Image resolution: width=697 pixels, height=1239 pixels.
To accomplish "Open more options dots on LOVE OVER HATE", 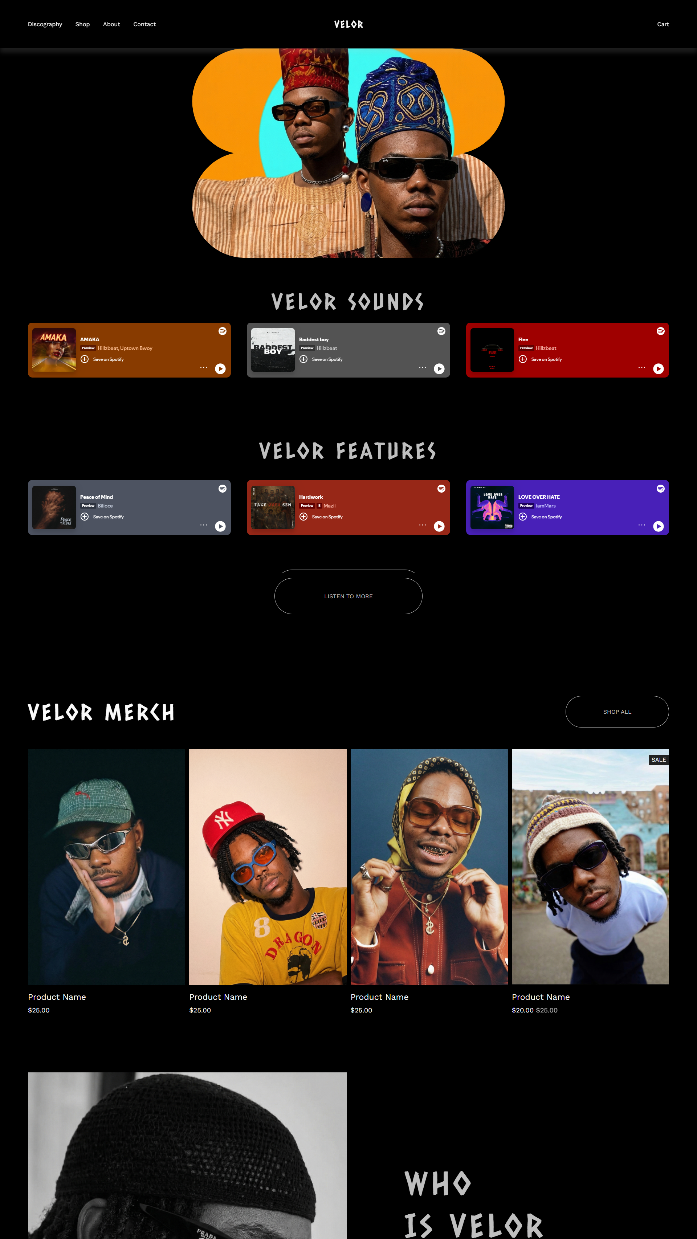I will (642, 525).
